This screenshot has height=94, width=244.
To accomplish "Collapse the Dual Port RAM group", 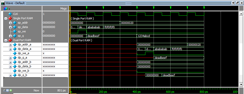I will pyautogui.click(x=6, y=40).
